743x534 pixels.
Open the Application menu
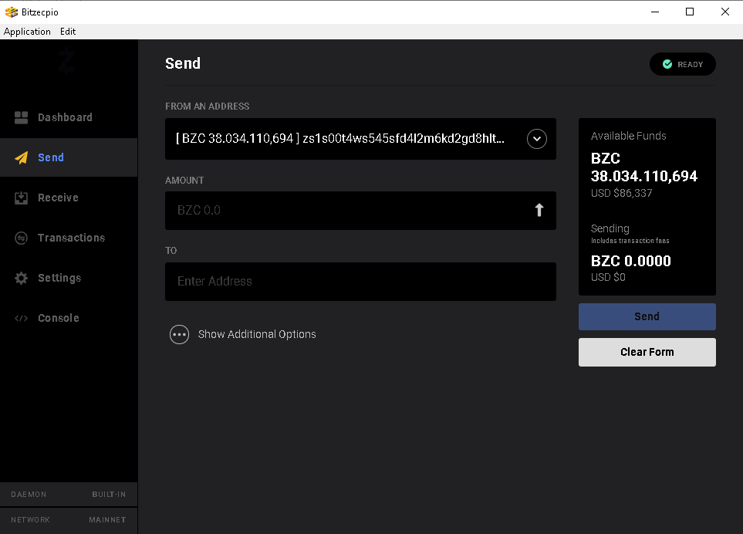(x=27, y=31)
